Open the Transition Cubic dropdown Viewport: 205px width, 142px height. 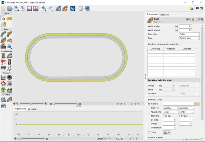(189, 34)
